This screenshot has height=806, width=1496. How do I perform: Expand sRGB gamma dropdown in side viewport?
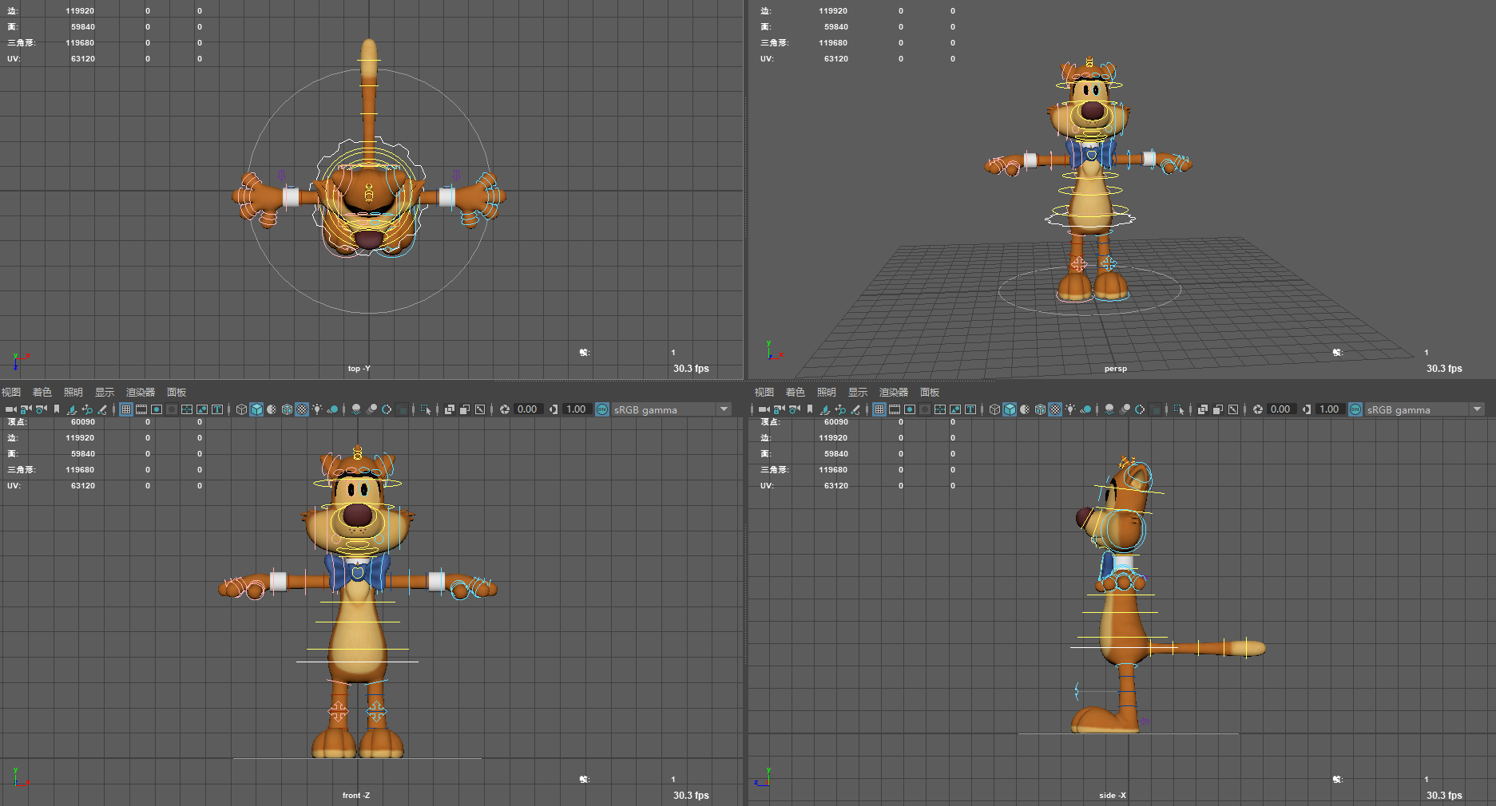point(1477,409)
